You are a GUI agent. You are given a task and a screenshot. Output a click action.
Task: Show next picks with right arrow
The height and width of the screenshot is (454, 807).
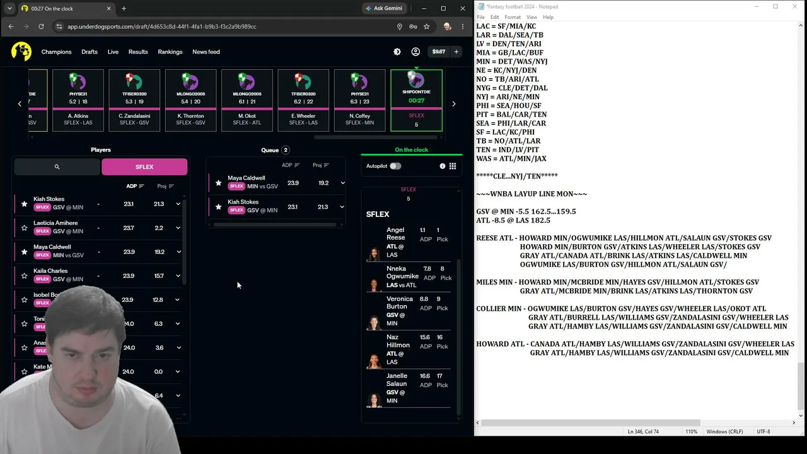tap(453, 103)
